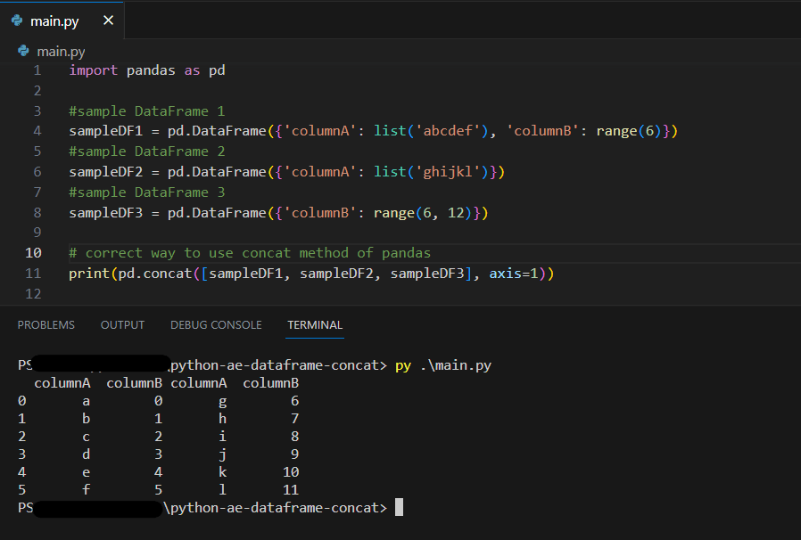Switch to the TERMINAL panel tab

point(314,324)
